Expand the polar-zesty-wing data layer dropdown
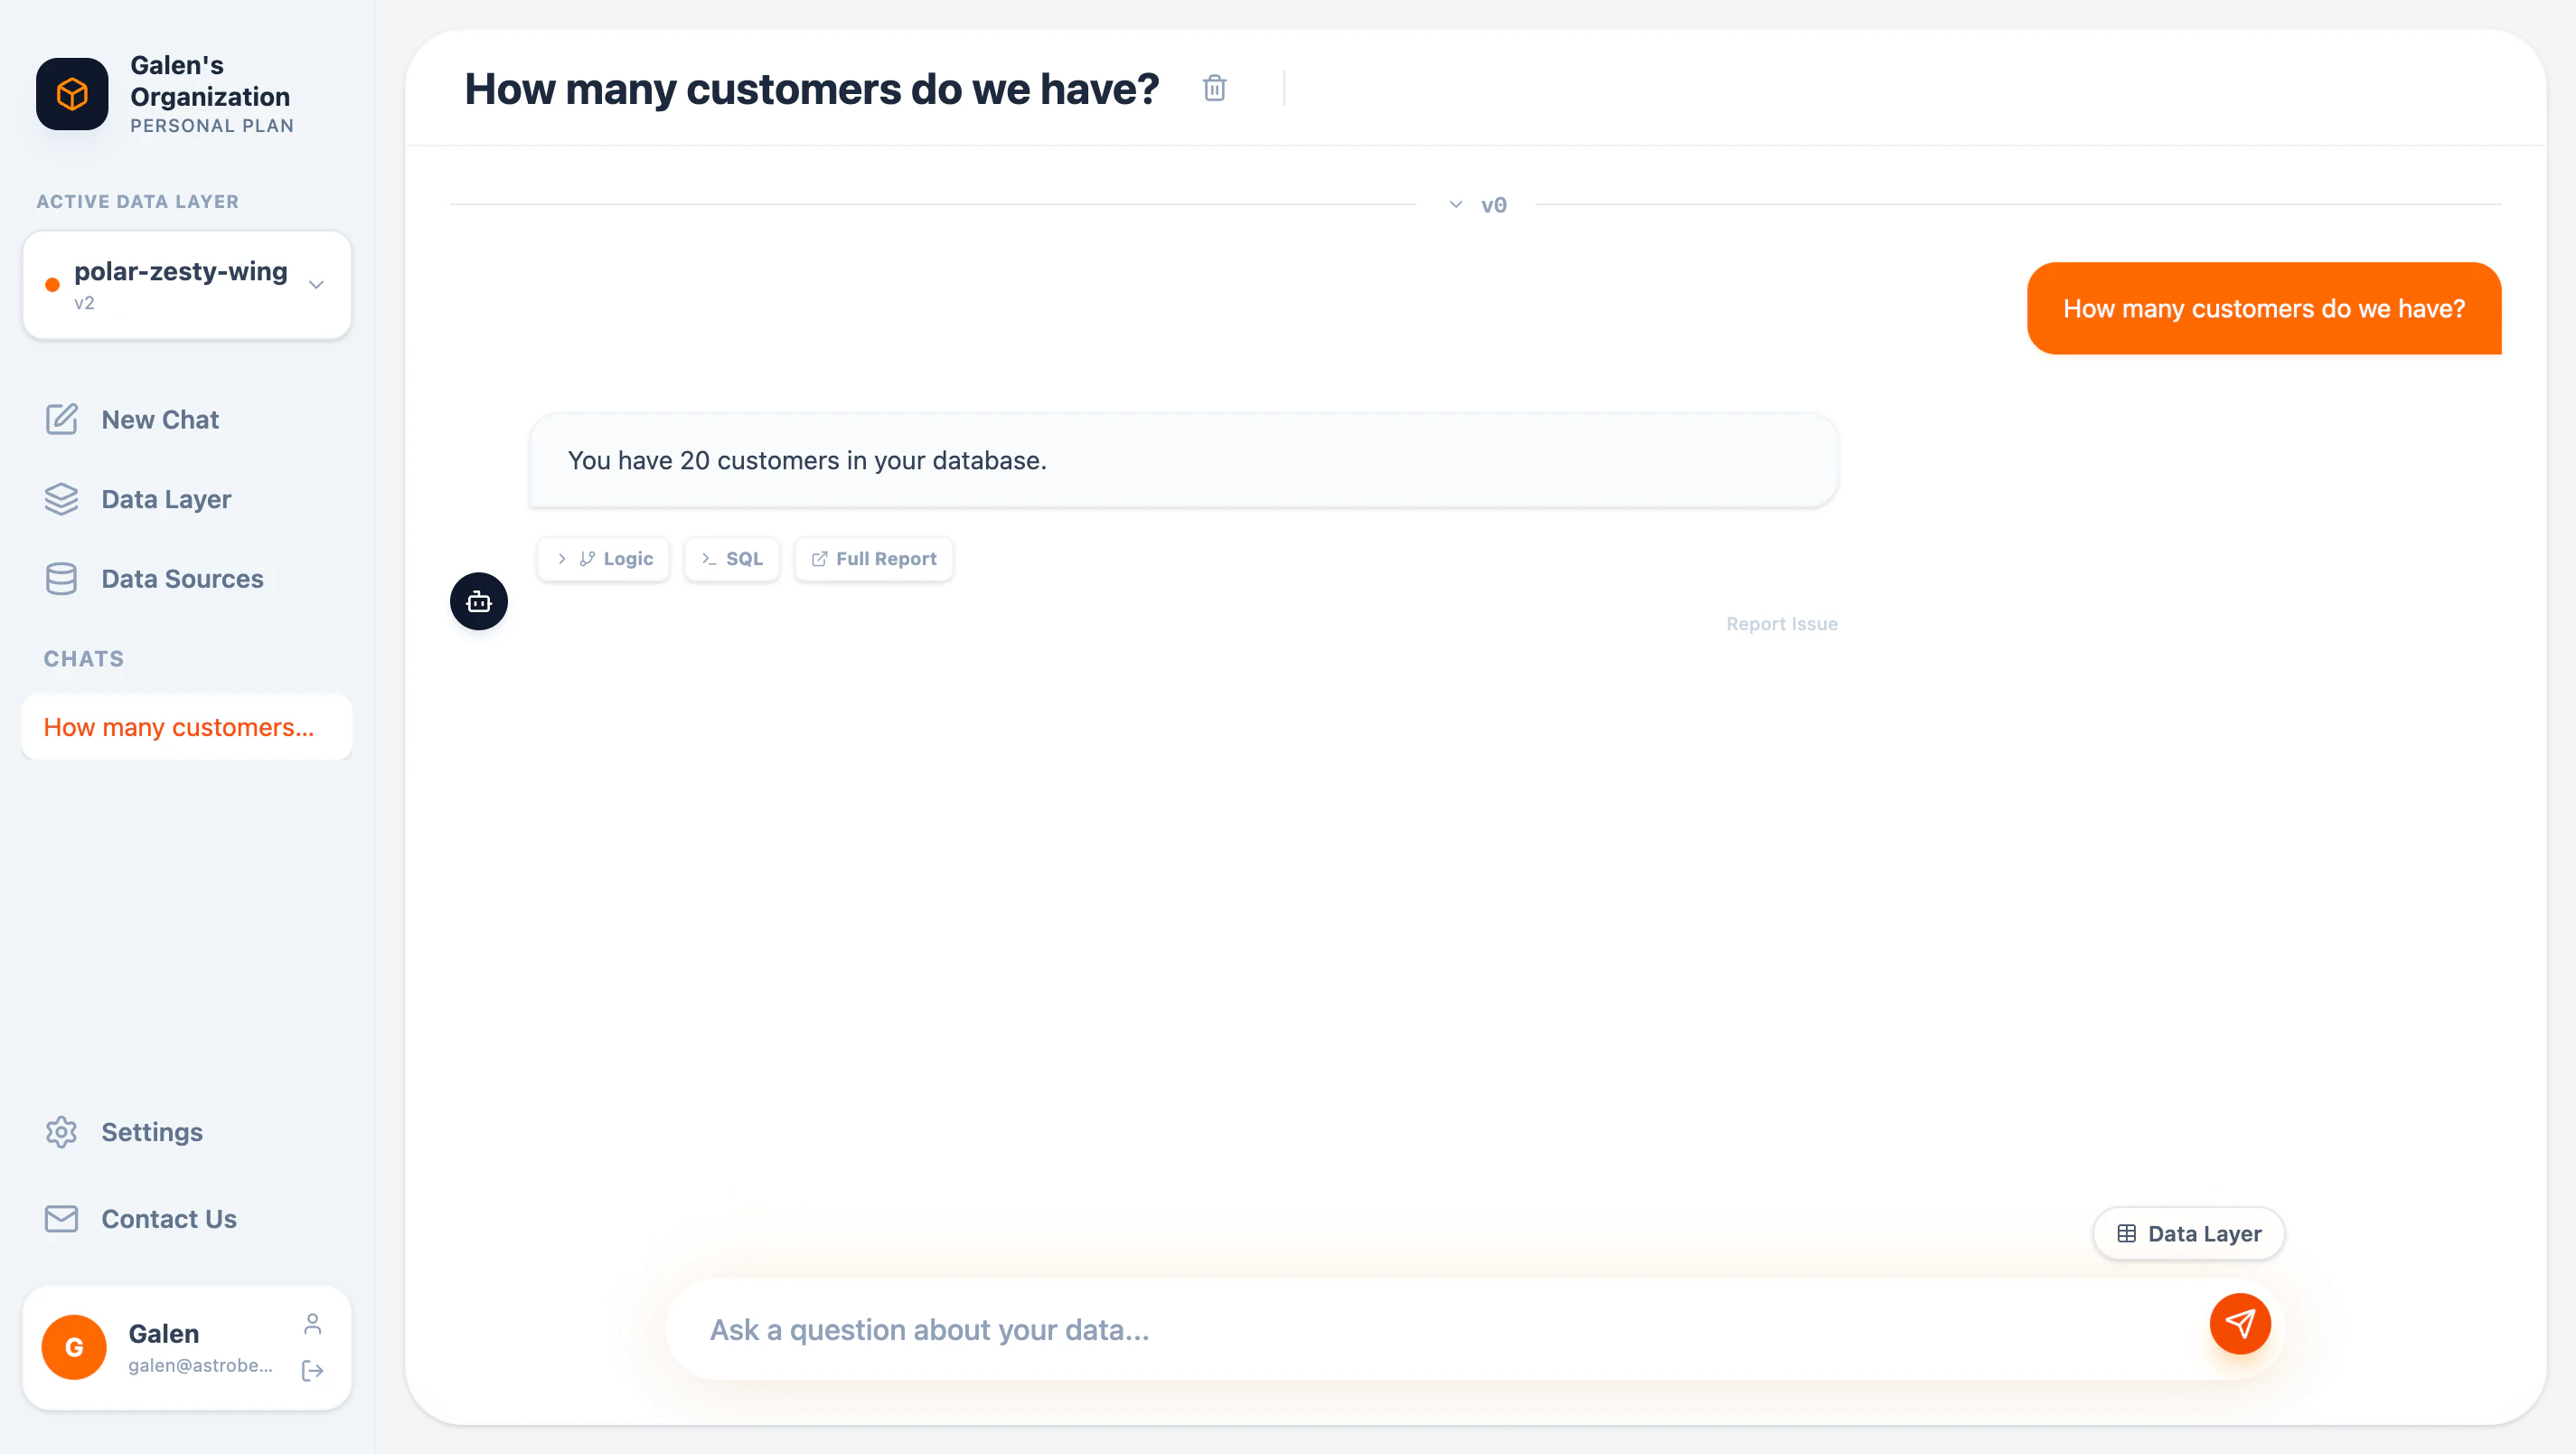 point(316,285)
